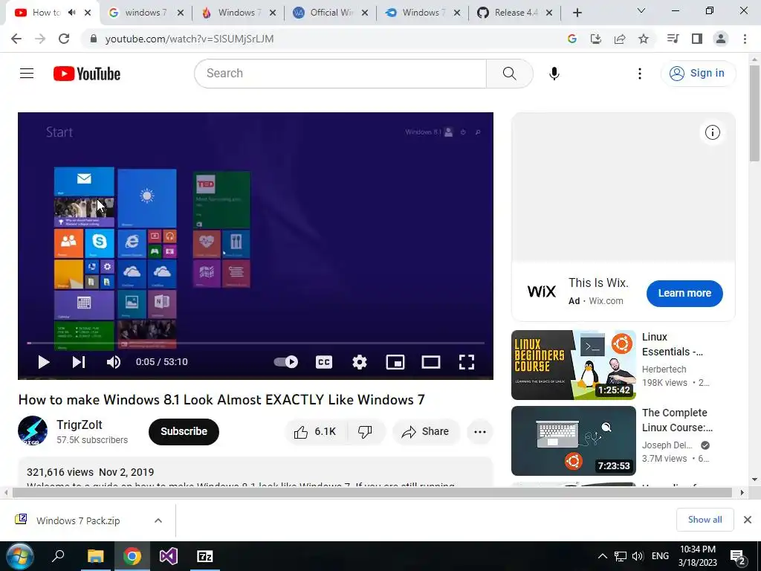Go back in browser history

click(16, 39)
